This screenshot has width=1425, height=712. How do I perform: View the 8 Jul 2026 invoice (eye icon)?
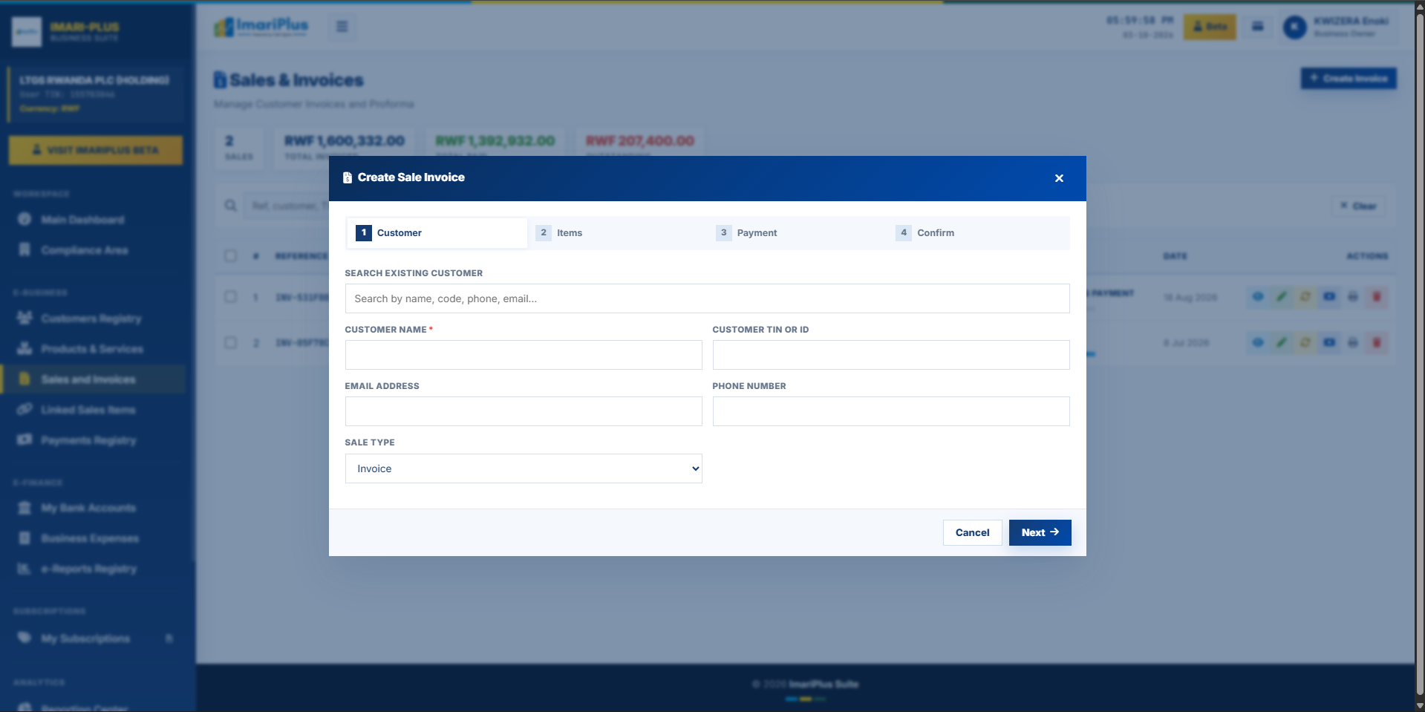tap(1258, 343)
